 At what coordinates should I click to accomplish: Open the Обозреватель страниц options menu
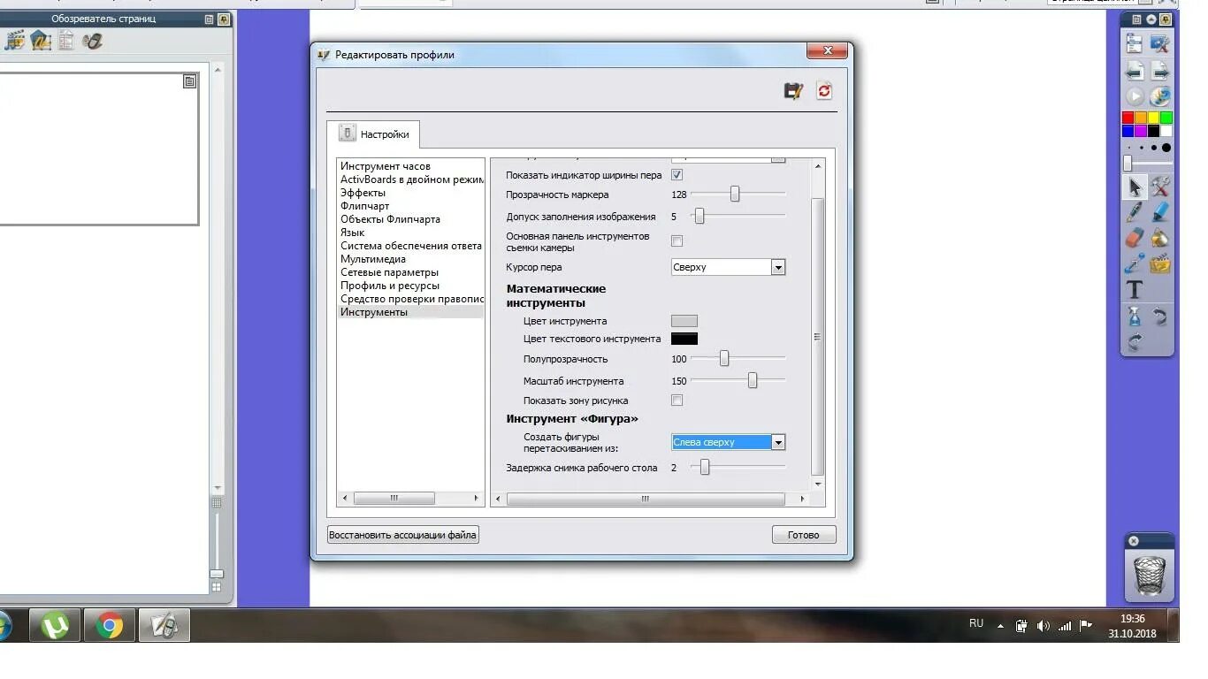click(209, 19)
